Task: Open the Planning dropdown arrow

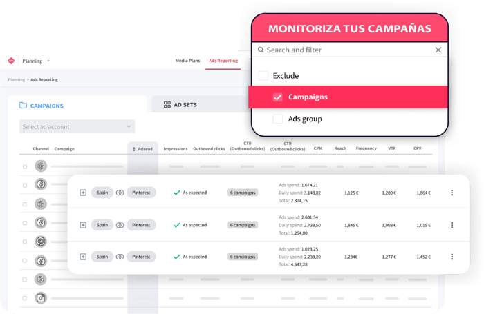Action: (x=48, y=61)
